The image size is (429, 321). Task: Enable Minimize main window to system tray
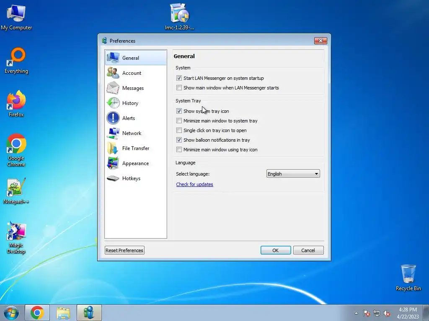point(179,121)
